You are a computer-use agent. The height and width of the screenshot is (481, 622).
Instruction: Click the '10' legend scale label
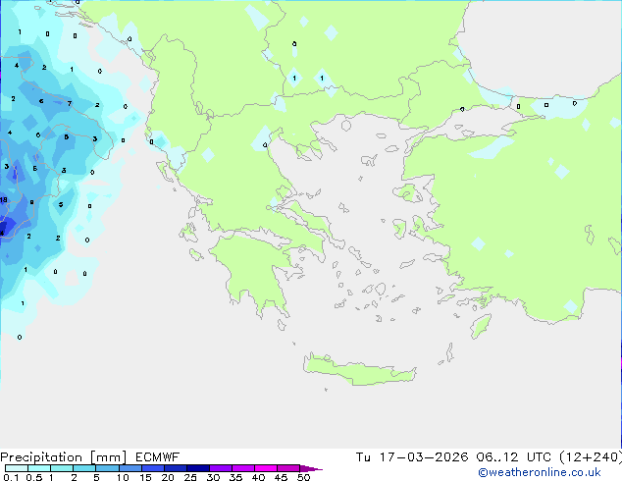(x=123, y=477)
